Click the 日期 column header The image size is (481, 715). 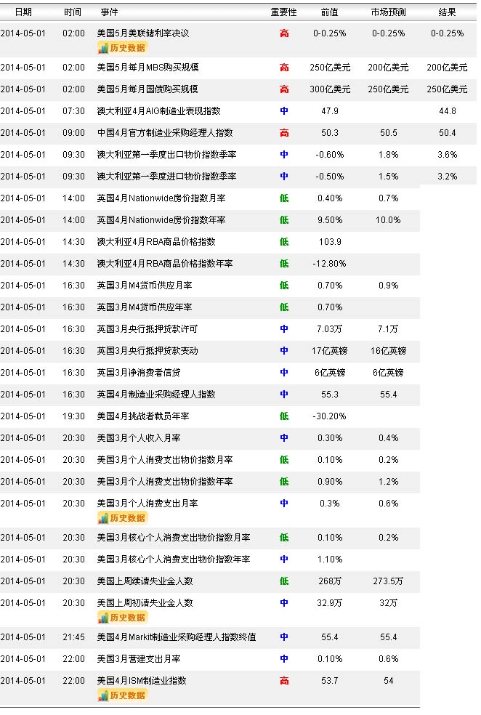[23, 12]
